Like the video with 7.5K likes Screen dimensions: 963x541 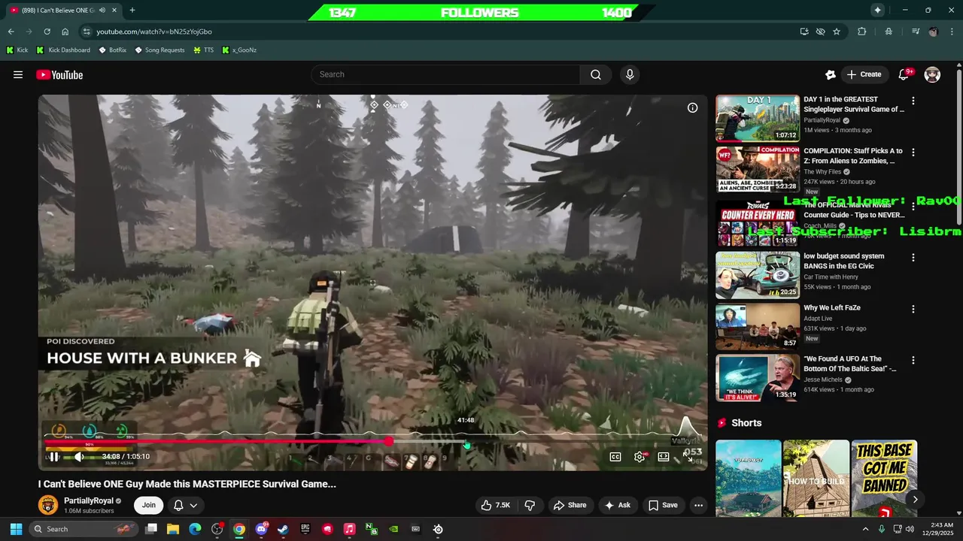(495, 505)
